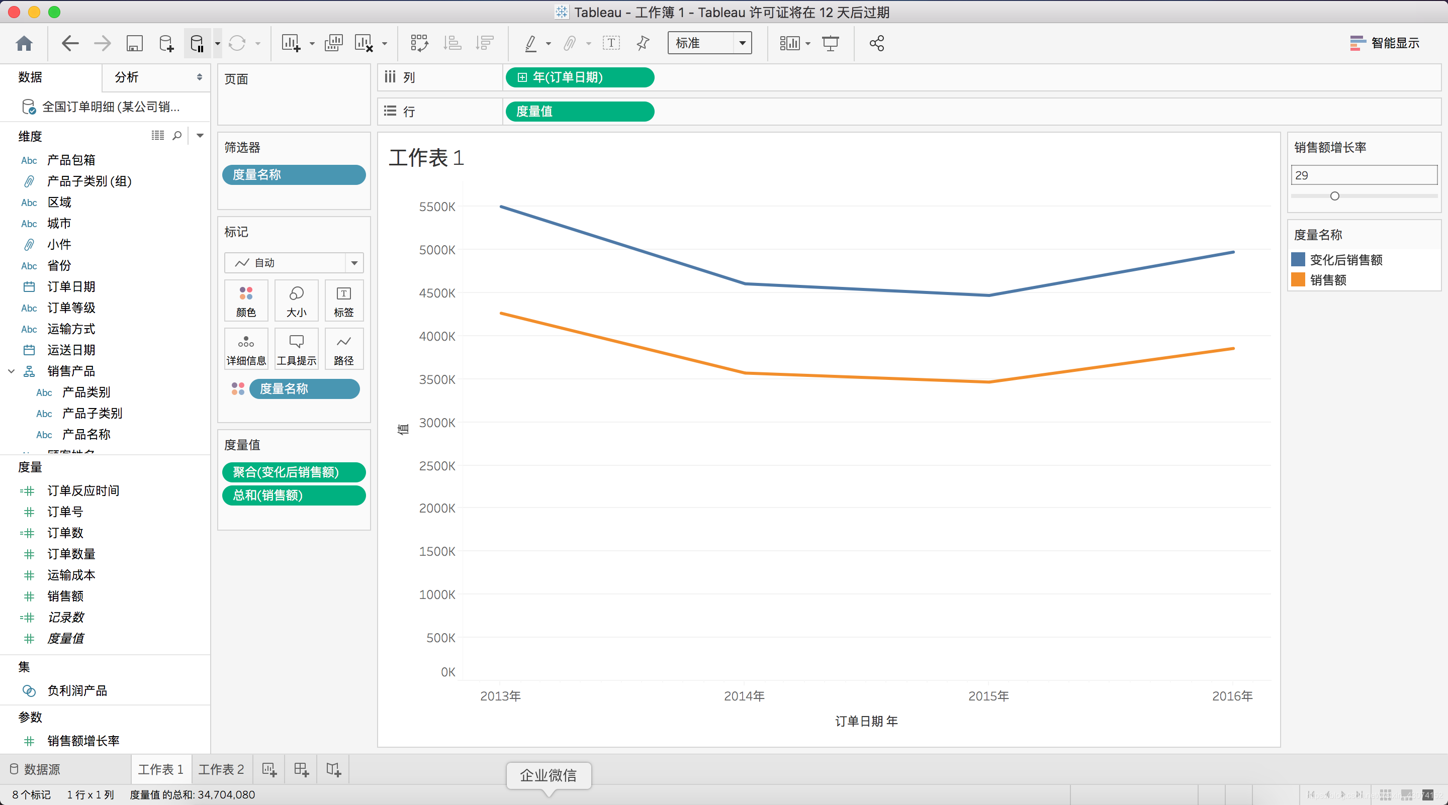The width and height of the screenshot is (1448, 805).
Task: Toggle the pause auto updates icon
Action: pos(197,43)
